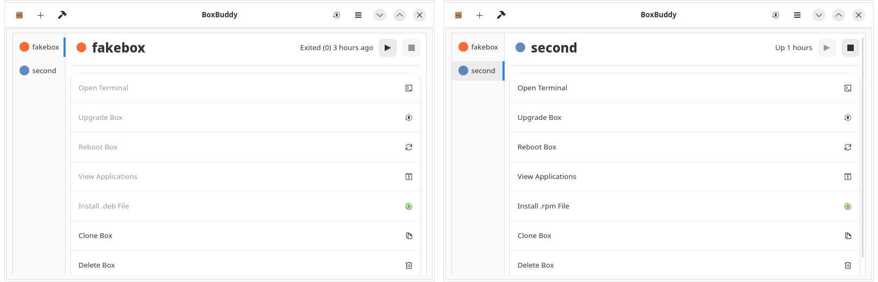This screenshot has height=282, width=878.
Task: Click terminal icon in fakebox window
Action: (409, 88)
